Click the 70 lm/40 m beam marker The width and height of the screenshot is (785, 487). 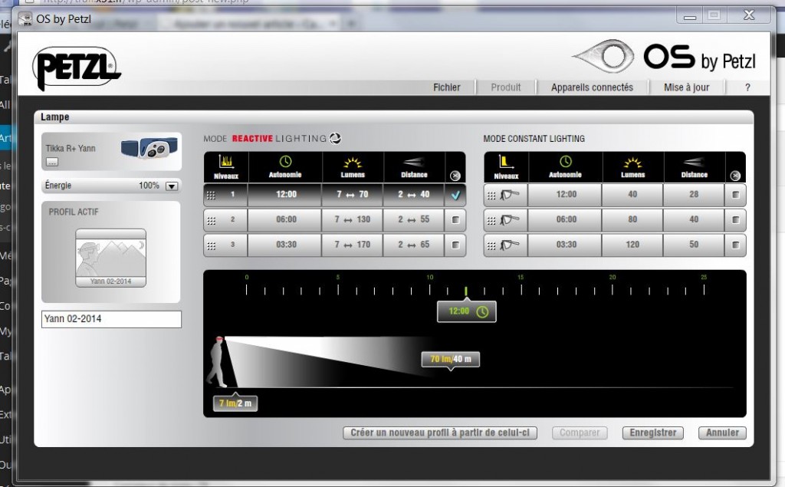pyautogui.click(x=451, y=359)
